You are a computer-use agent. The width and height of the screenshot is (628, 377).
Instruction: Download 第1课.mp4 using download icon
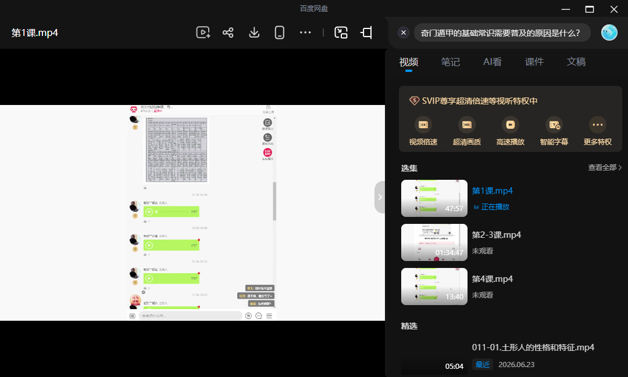[x=254, y=32]
